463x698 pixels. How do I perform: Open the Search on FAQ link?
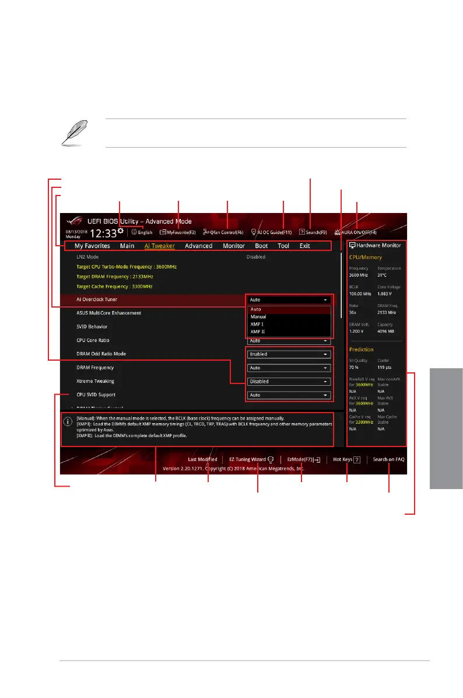pos(388,459)
